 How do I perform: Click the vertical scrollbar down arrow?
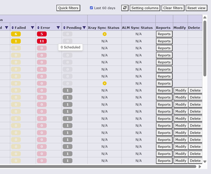click(205, 162)
